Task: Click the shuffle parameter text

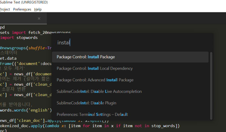Action: 36,48
